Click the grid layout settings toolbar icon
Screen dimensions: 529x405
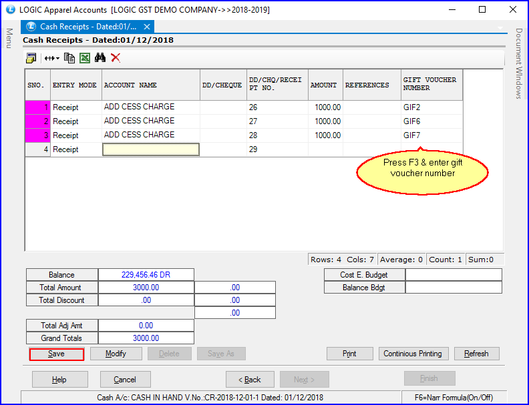click(31, 58)
